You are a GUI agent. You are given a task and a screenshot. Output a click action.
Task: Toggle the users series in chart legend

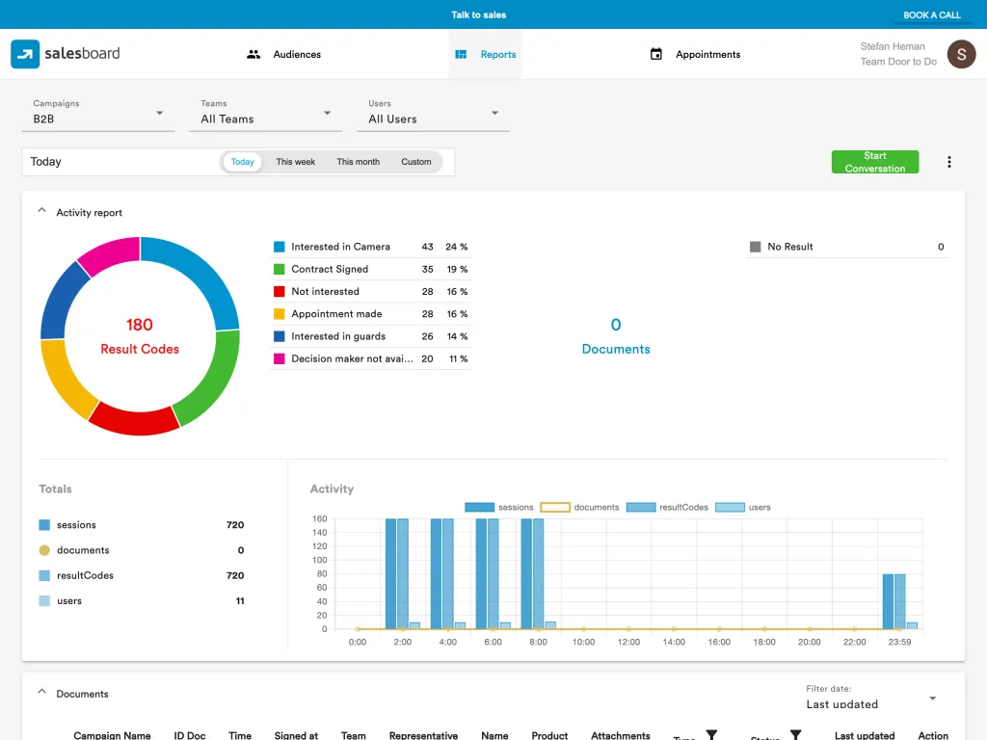[743, 507]
